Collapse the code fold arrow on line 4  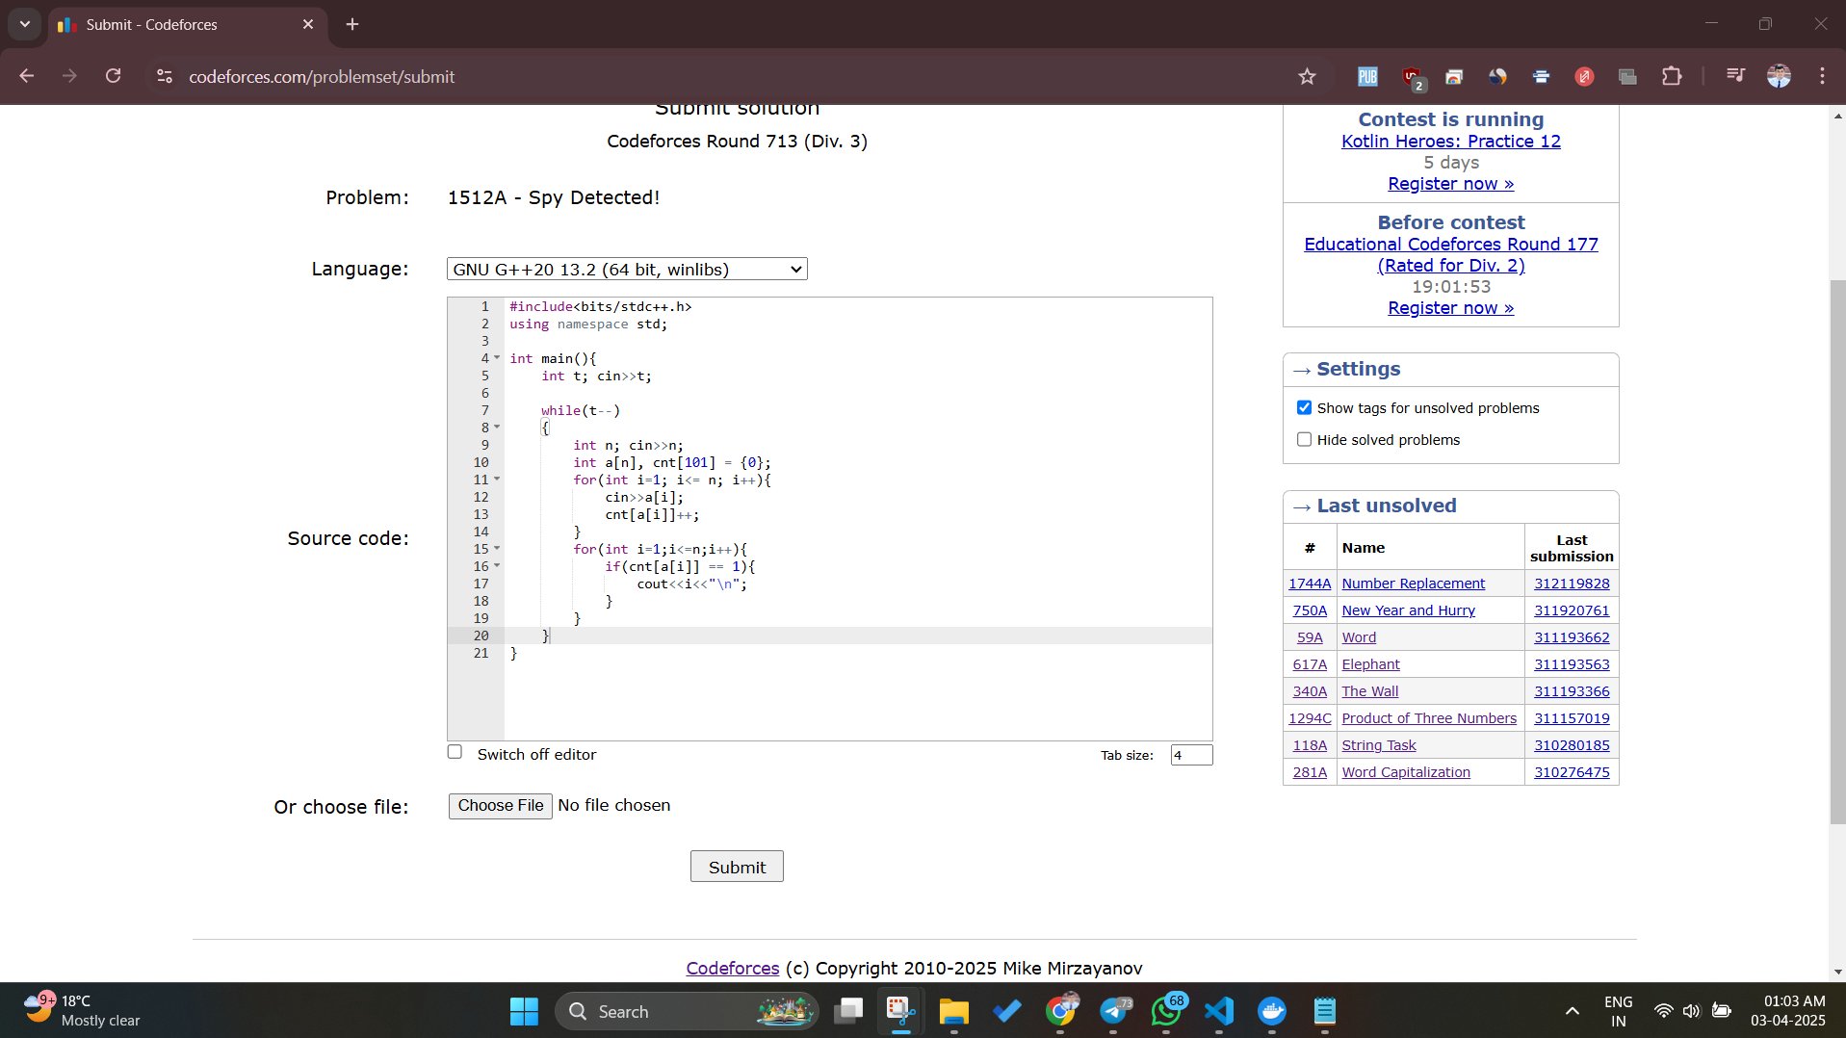click(497, 358)
